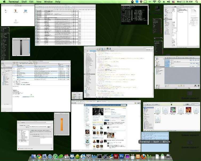
Task: Open Photoshop from the dock
Action: tap(122, 156)
